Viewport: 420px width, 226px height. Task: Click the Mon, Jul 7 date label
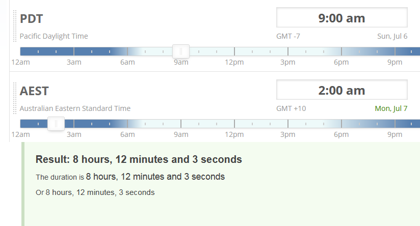(x=391, y=108)
